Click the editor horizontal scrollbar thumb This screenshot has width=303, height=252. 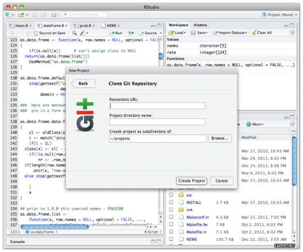pyautogui.click(x=55, y=227)
